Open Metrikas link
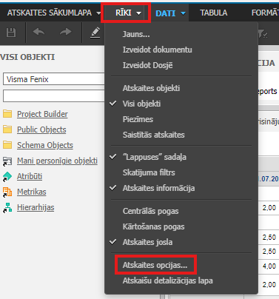The width and height of the screenshot is (279, 299). (32, 192)
